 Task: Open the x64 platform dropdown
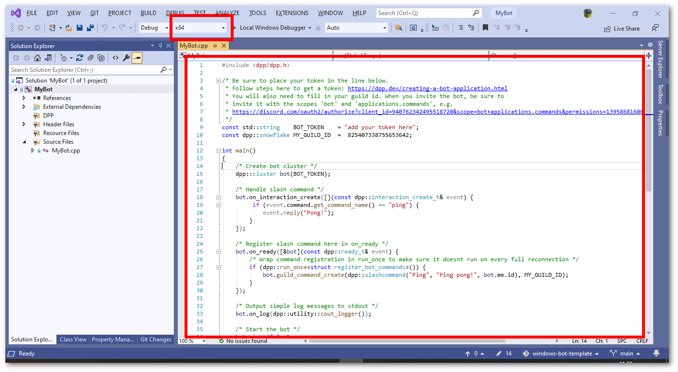click(x=201, y=28)
